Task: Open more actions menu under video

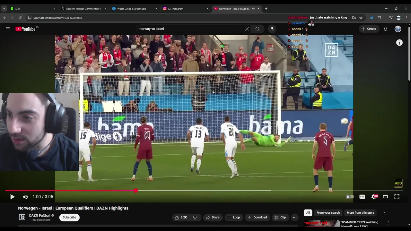Action: [295, 217]
